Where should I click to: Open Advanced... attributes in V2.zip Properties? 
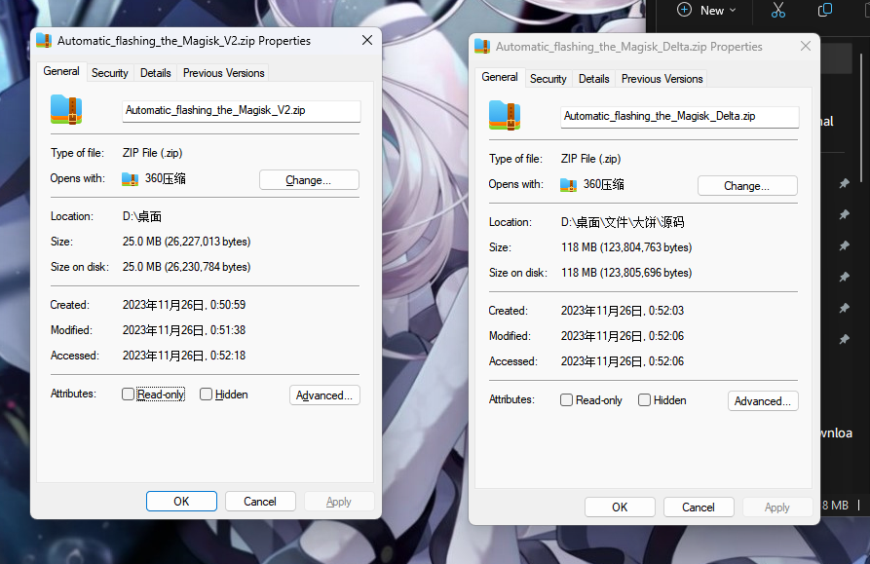[x=324, y=395]
